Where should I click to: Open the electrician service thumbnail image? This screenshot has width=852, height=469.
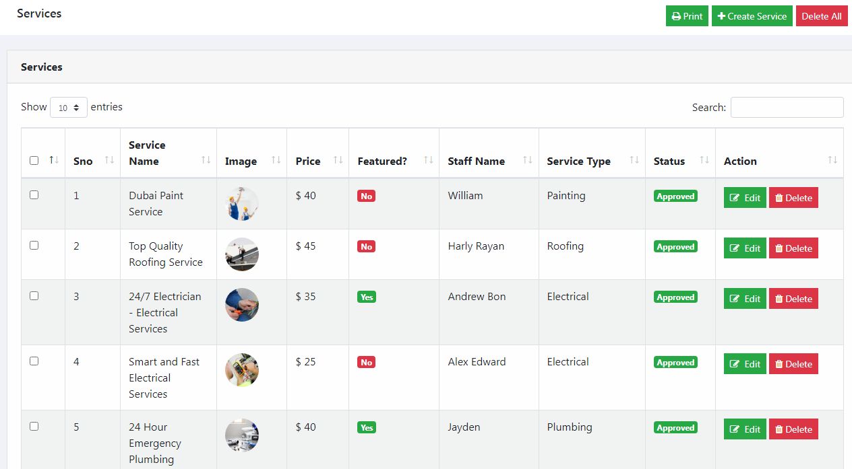(242, 305)
